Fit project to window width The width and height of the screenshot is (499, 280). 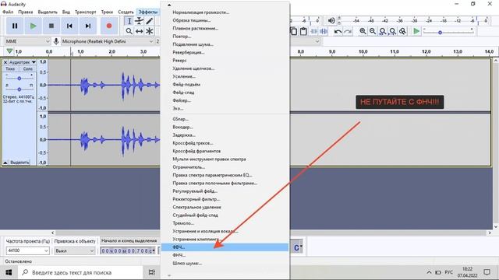(x=393, y=31)
